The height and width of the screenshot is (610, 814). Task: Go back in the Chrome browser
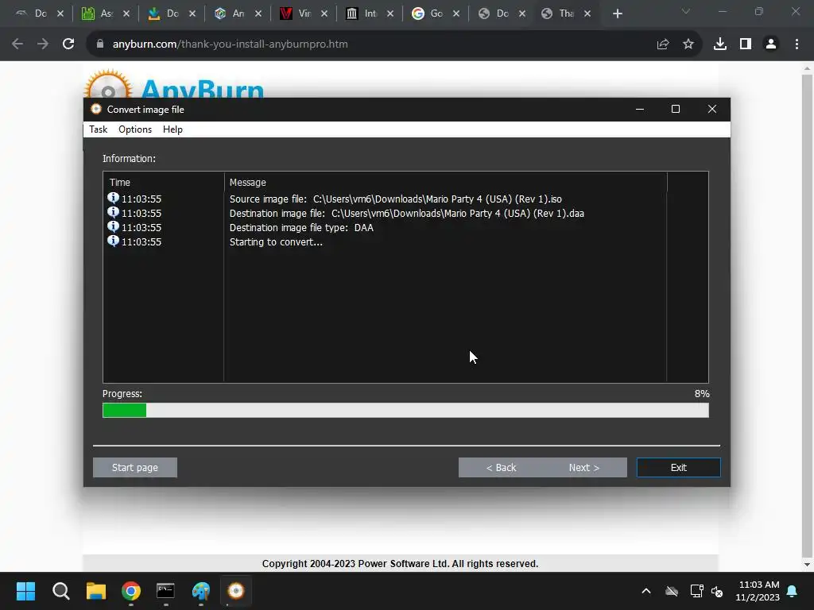[17, 44]
